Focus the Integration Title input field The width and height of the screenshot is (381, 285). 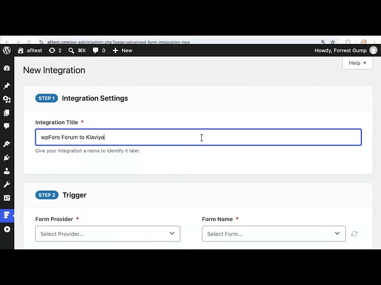(198, 137)
